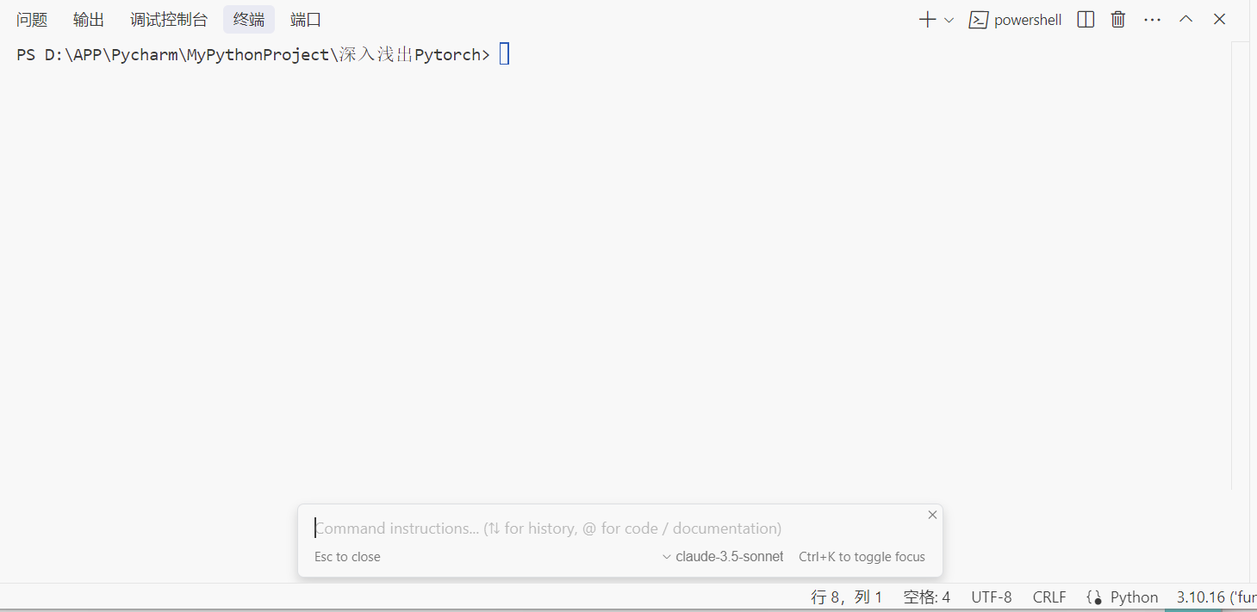The height and width of the screenshot is (612, 1257).
Task: Select the 3.10.16 Python interpreter status item
Action: 1216,597
